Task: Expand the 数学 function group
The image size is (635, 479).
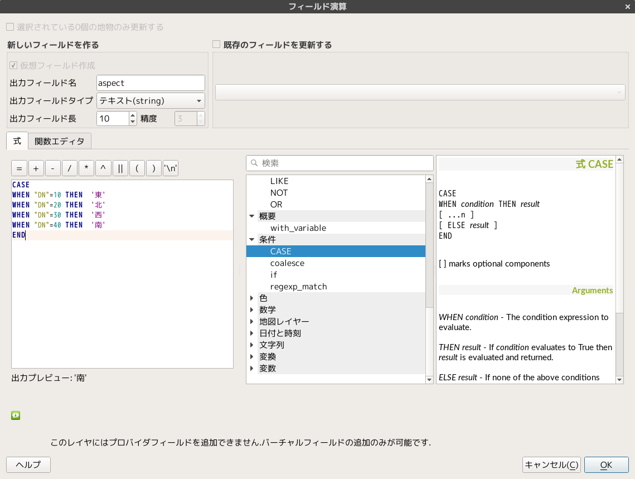Action: coord(252,309)
